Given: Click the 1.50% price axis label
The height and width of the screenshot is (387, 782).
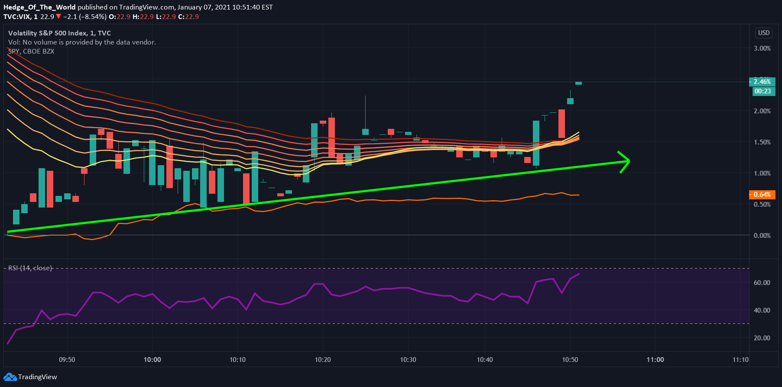Looking at the screenshot, I should point(762,142).
